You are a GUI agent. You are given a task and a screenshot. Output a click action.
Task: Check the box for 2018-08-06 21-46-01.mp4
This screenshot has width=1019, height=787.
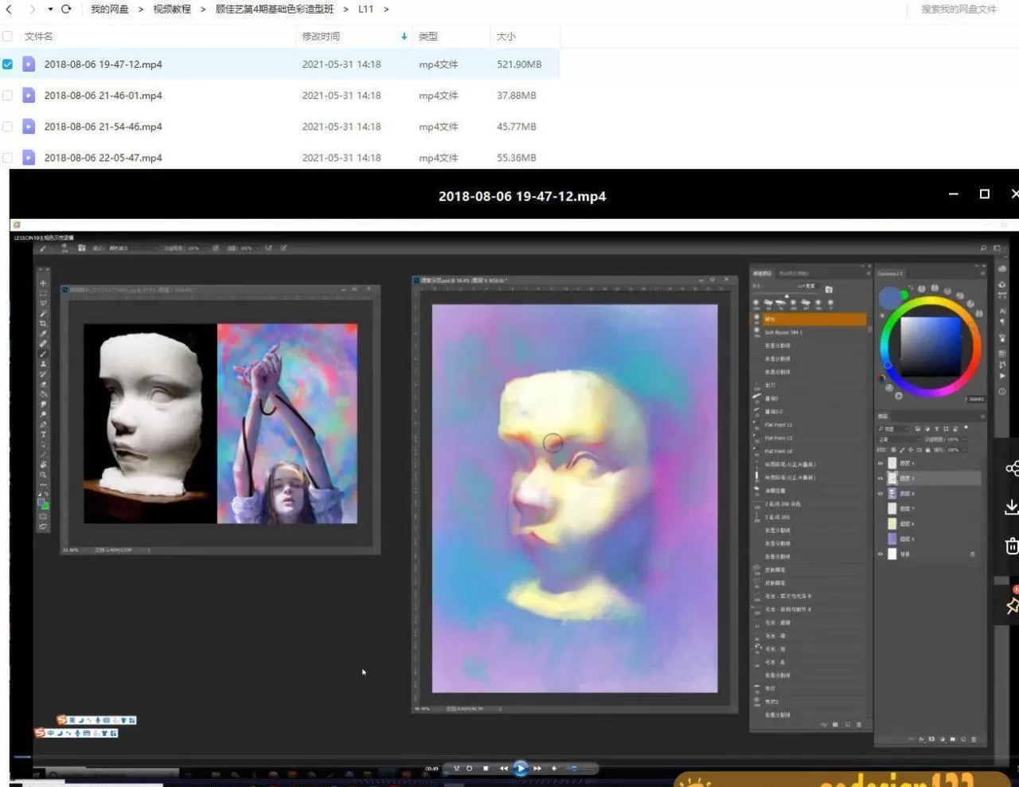click(8, 96)
